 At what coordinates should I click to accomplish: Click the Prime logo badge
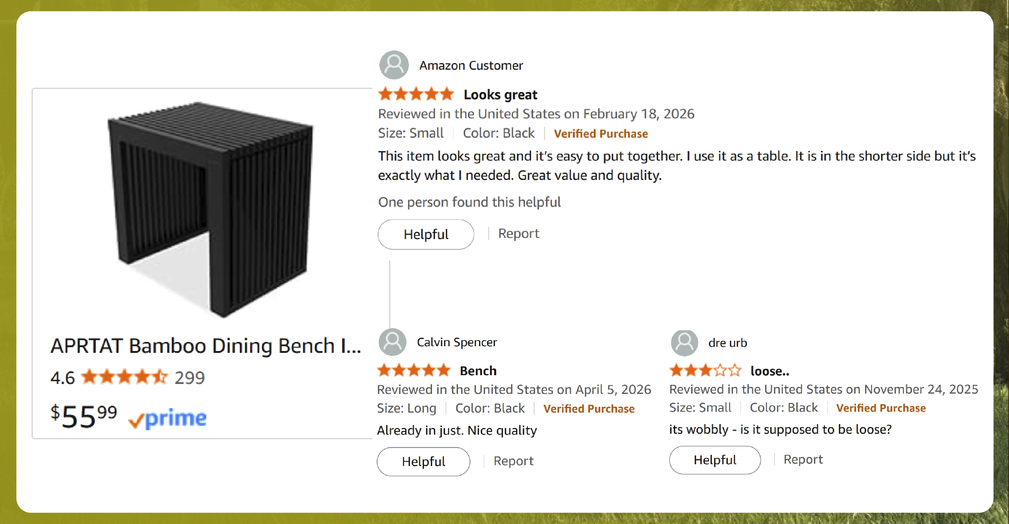pos(168,419)
